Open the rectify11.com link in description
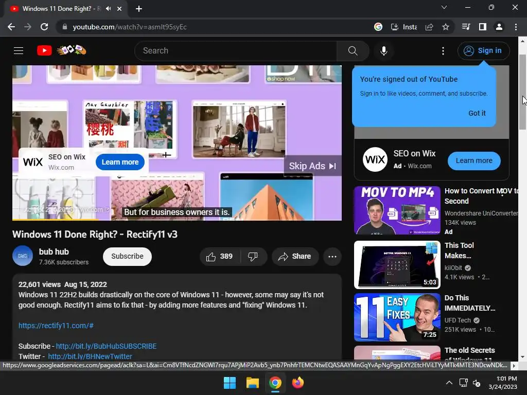 coord(56,326)
